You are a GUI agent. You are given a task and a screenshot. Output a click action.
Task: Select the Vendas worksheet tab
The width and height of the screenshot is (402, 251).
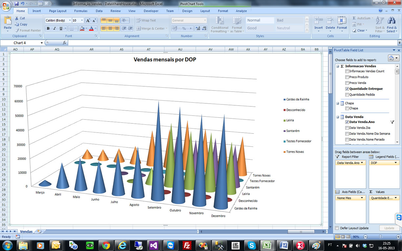pyautogui.click(x=26, y=231)
